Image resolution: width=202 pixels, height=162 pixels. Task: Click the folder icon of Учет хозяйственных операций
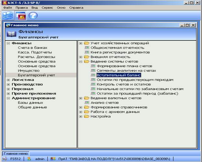(x=87, y=43)
